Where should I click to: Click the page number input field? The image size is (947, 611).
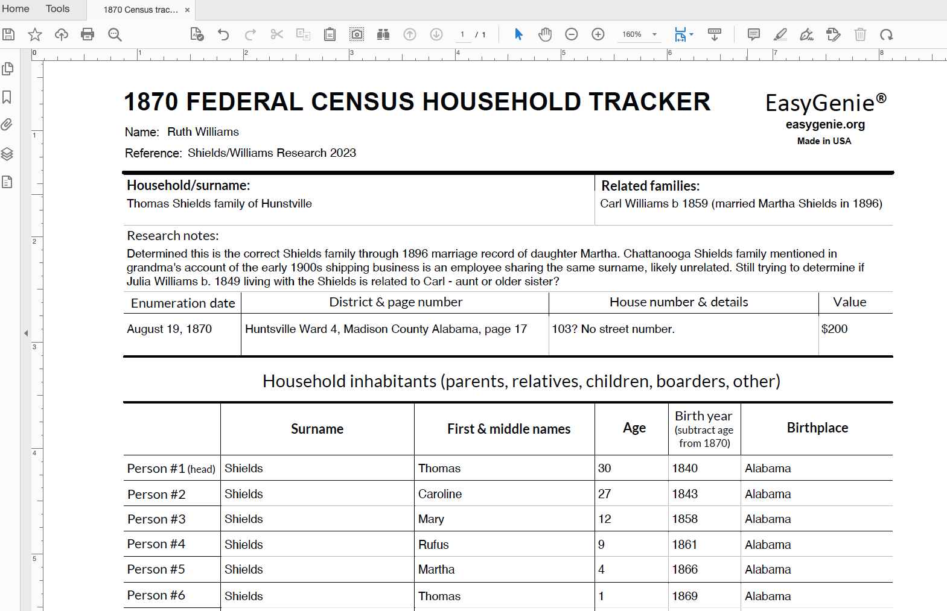462,34
